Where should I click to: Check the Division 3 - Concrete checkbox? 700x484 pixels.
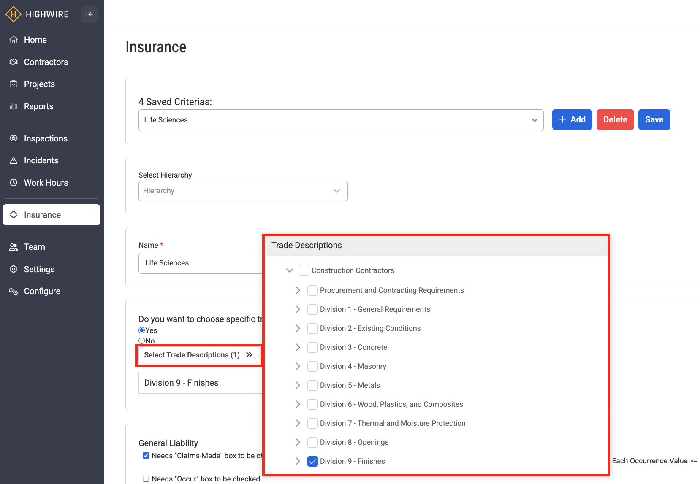[312, 347]
